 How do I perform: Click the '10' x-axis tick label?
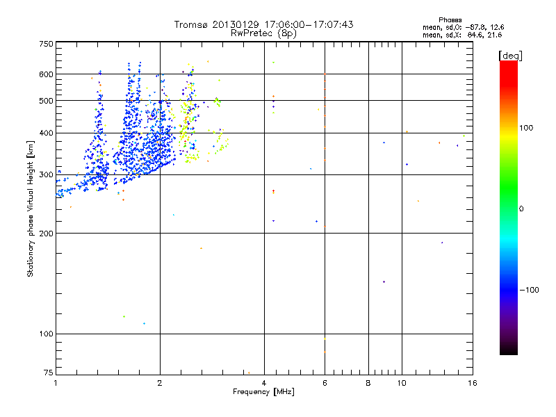pos(402,383)
